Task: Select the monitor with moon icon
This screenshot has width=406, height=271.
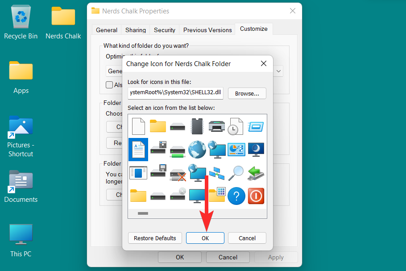Action: [256, 150]
